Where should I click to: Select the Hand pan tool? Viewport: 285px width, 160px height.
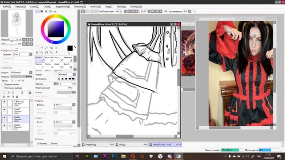pos(51,52)
